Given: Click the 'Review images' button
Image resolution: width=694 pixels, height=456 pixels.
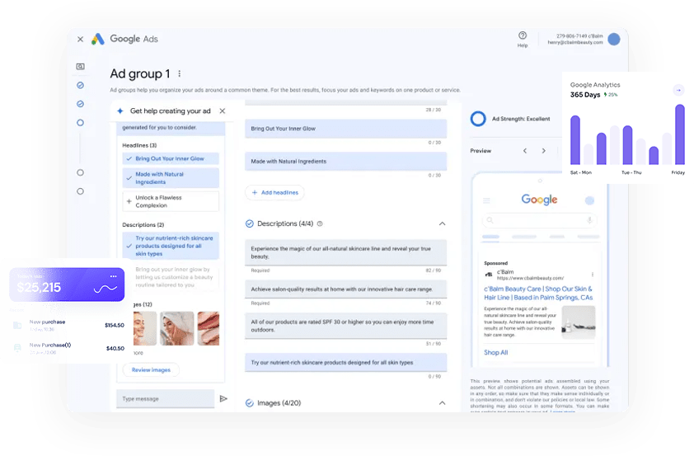Looking at the screenshot, I should [x=151, y=369].
